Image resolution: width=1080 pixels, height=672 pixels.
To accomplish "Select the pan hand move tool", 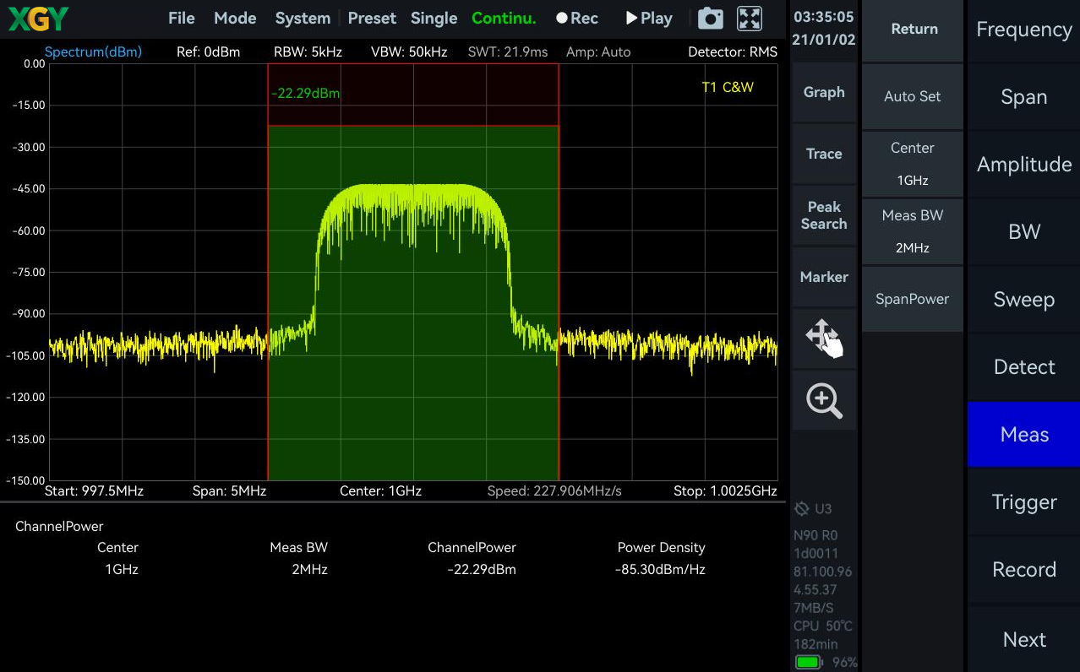I will click(824, 339).
